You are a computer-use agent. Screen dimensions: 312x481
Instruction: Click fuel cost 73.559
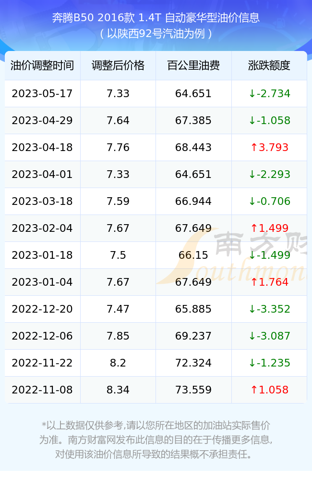[193, 390]
